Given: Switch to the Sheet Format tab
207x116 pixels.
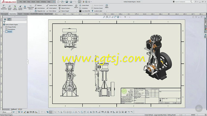Looking at the screenshot, I should point(48,14).
